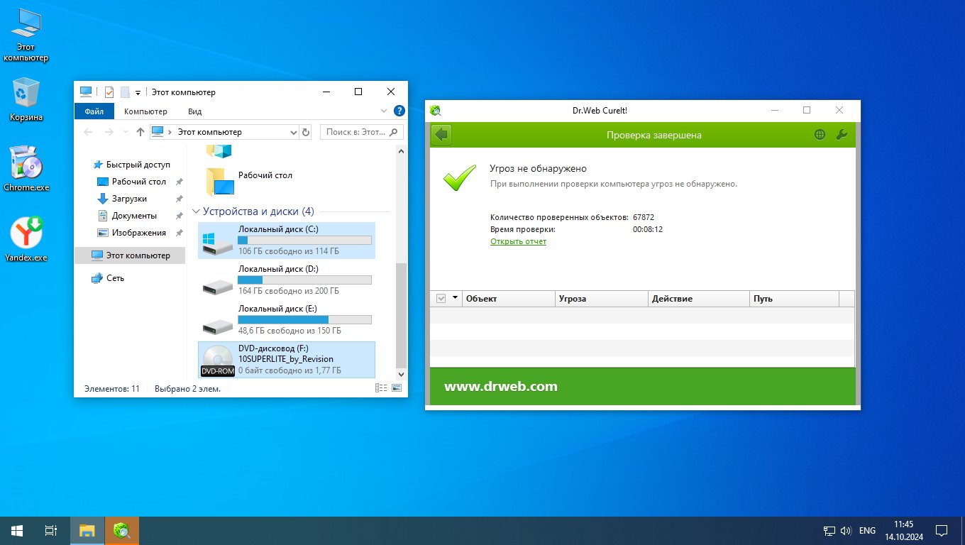Switch to the 'Вид' ribbon tab
Viewport: 965px width, 545px height.
[194, 111]
